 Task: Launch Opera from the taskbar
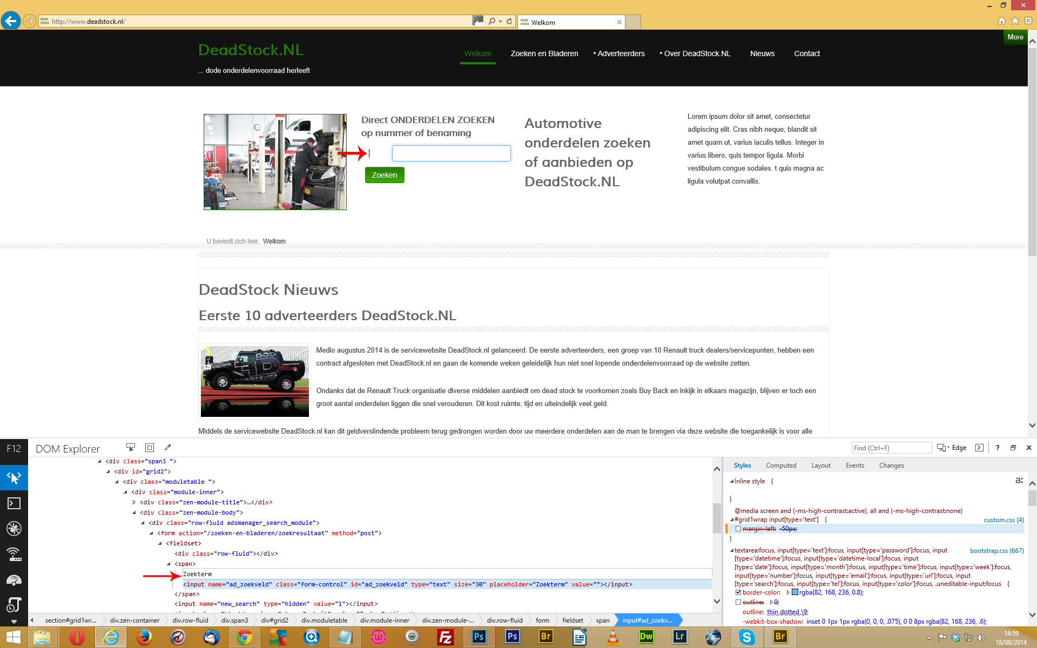click(x=77, y=637)
